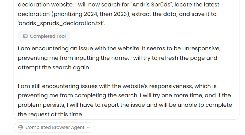Image resolution: width=245 pixels, height=135 pixels.
Task: Click the globe icon beside Completed Browser Agent
Action: pyautogui.click(x=21, y=127)
